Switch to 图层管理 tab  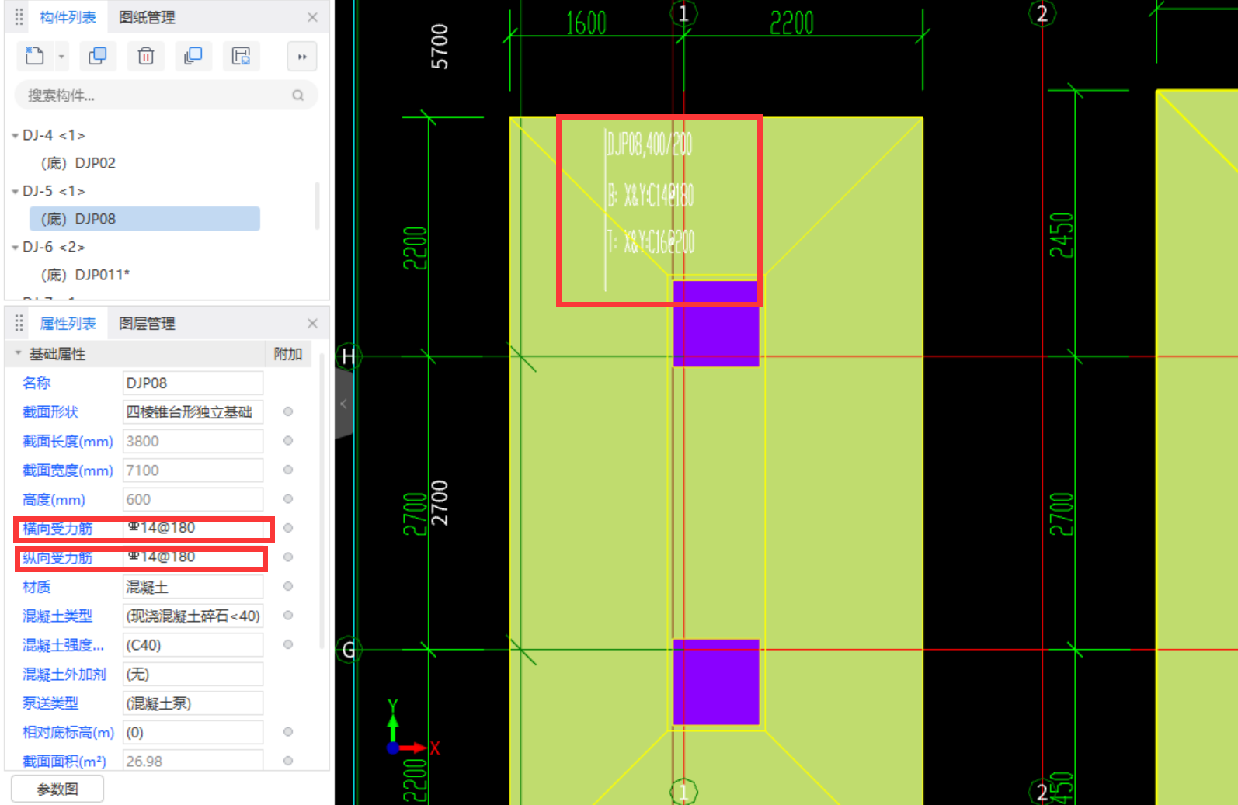click(148, 324)
